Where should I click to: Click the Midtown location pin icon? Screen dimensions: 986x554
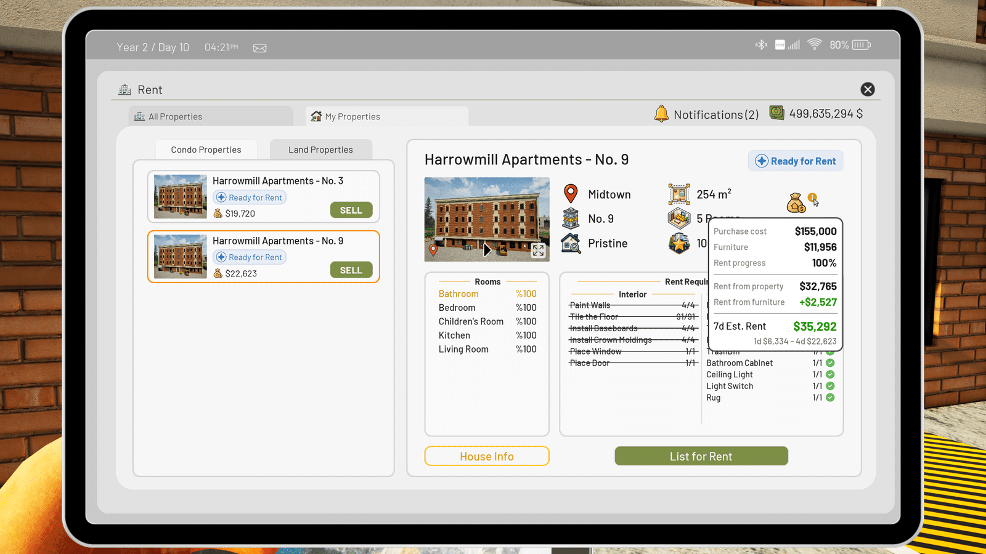tap(571, 193)
